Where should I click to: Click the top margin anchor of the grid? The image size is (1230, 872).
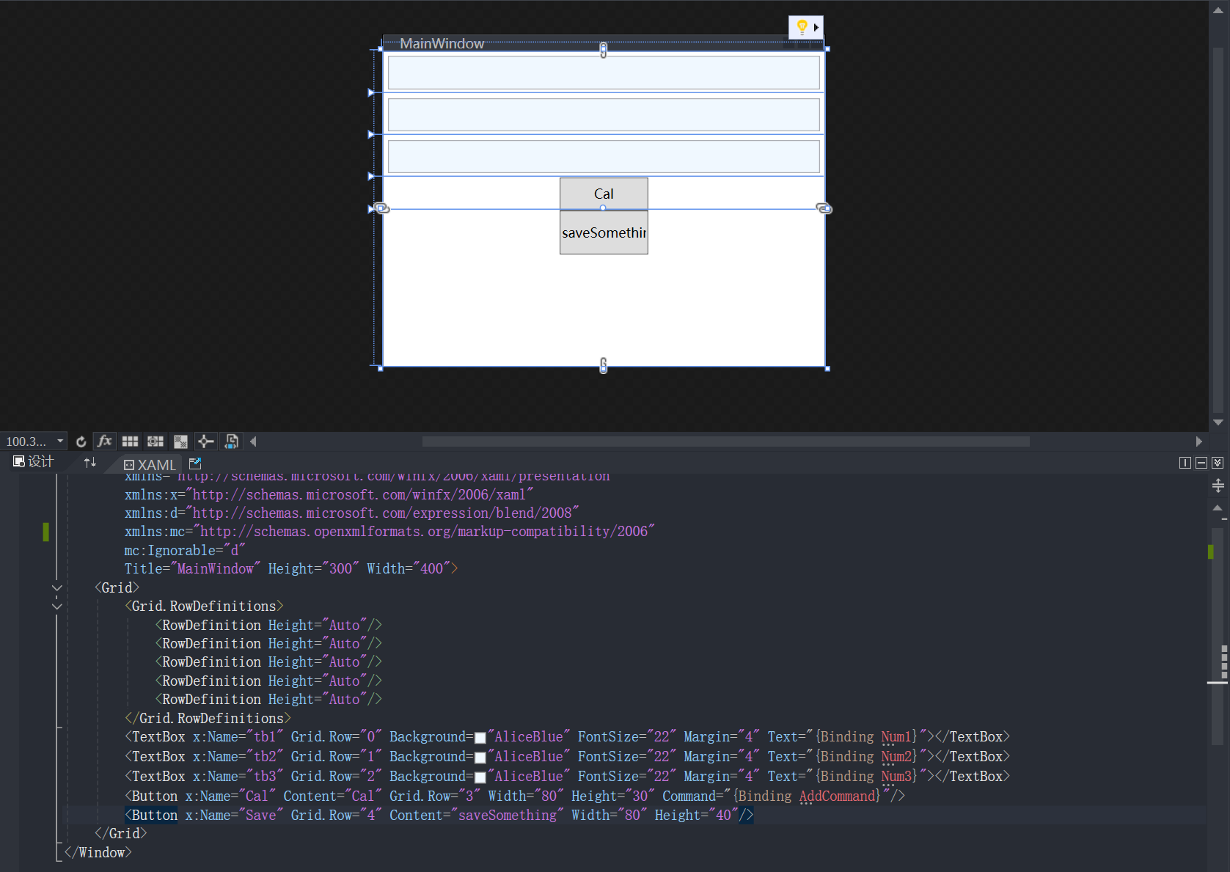(603, 50)
